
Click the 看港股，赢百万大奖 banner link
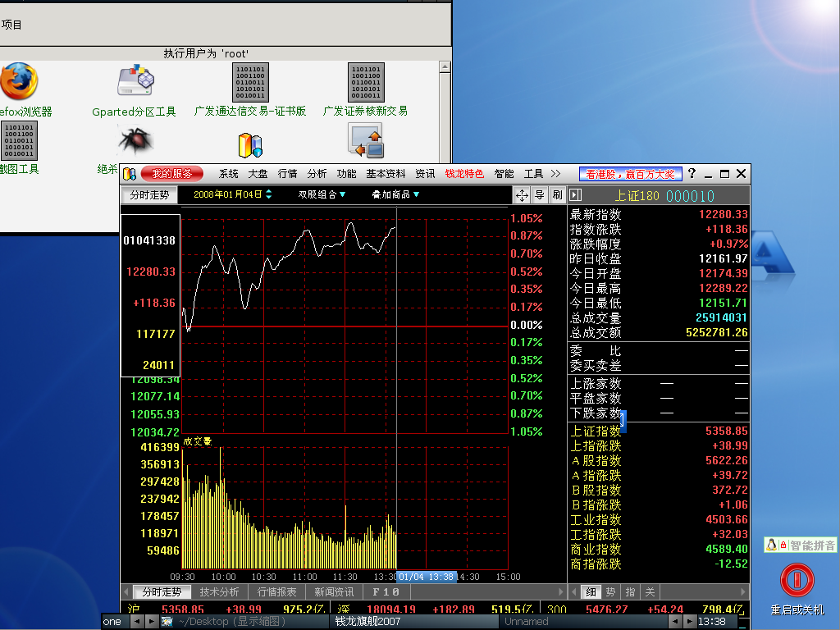[631, 174]
